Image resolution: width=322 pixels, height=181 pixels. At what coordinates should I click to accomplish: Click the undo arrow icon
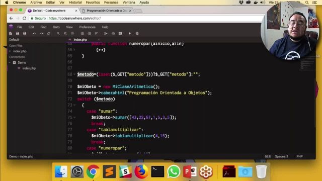(x=34, y=34)
